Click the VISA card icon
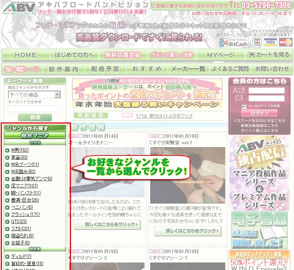294x270 pixels. [270, 42]
